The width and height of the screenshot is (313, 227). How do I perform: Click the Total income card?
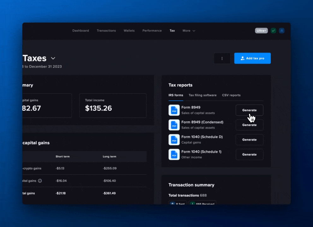(x=113, y=106)
